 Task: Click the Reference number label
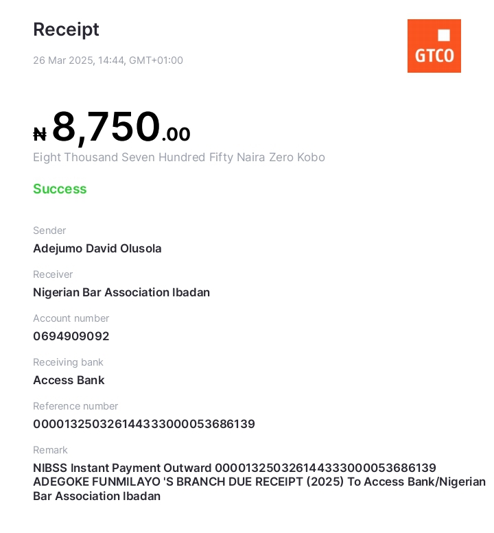(x=75, y=406)
